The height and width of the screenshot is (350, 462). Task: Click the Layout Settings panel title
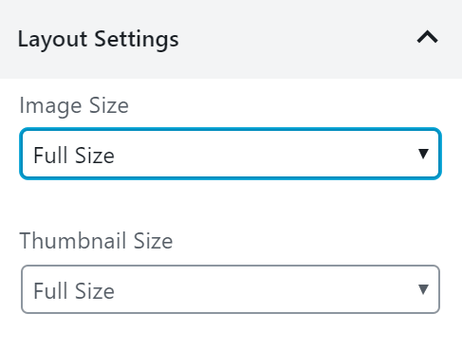(x=99, y=39)
